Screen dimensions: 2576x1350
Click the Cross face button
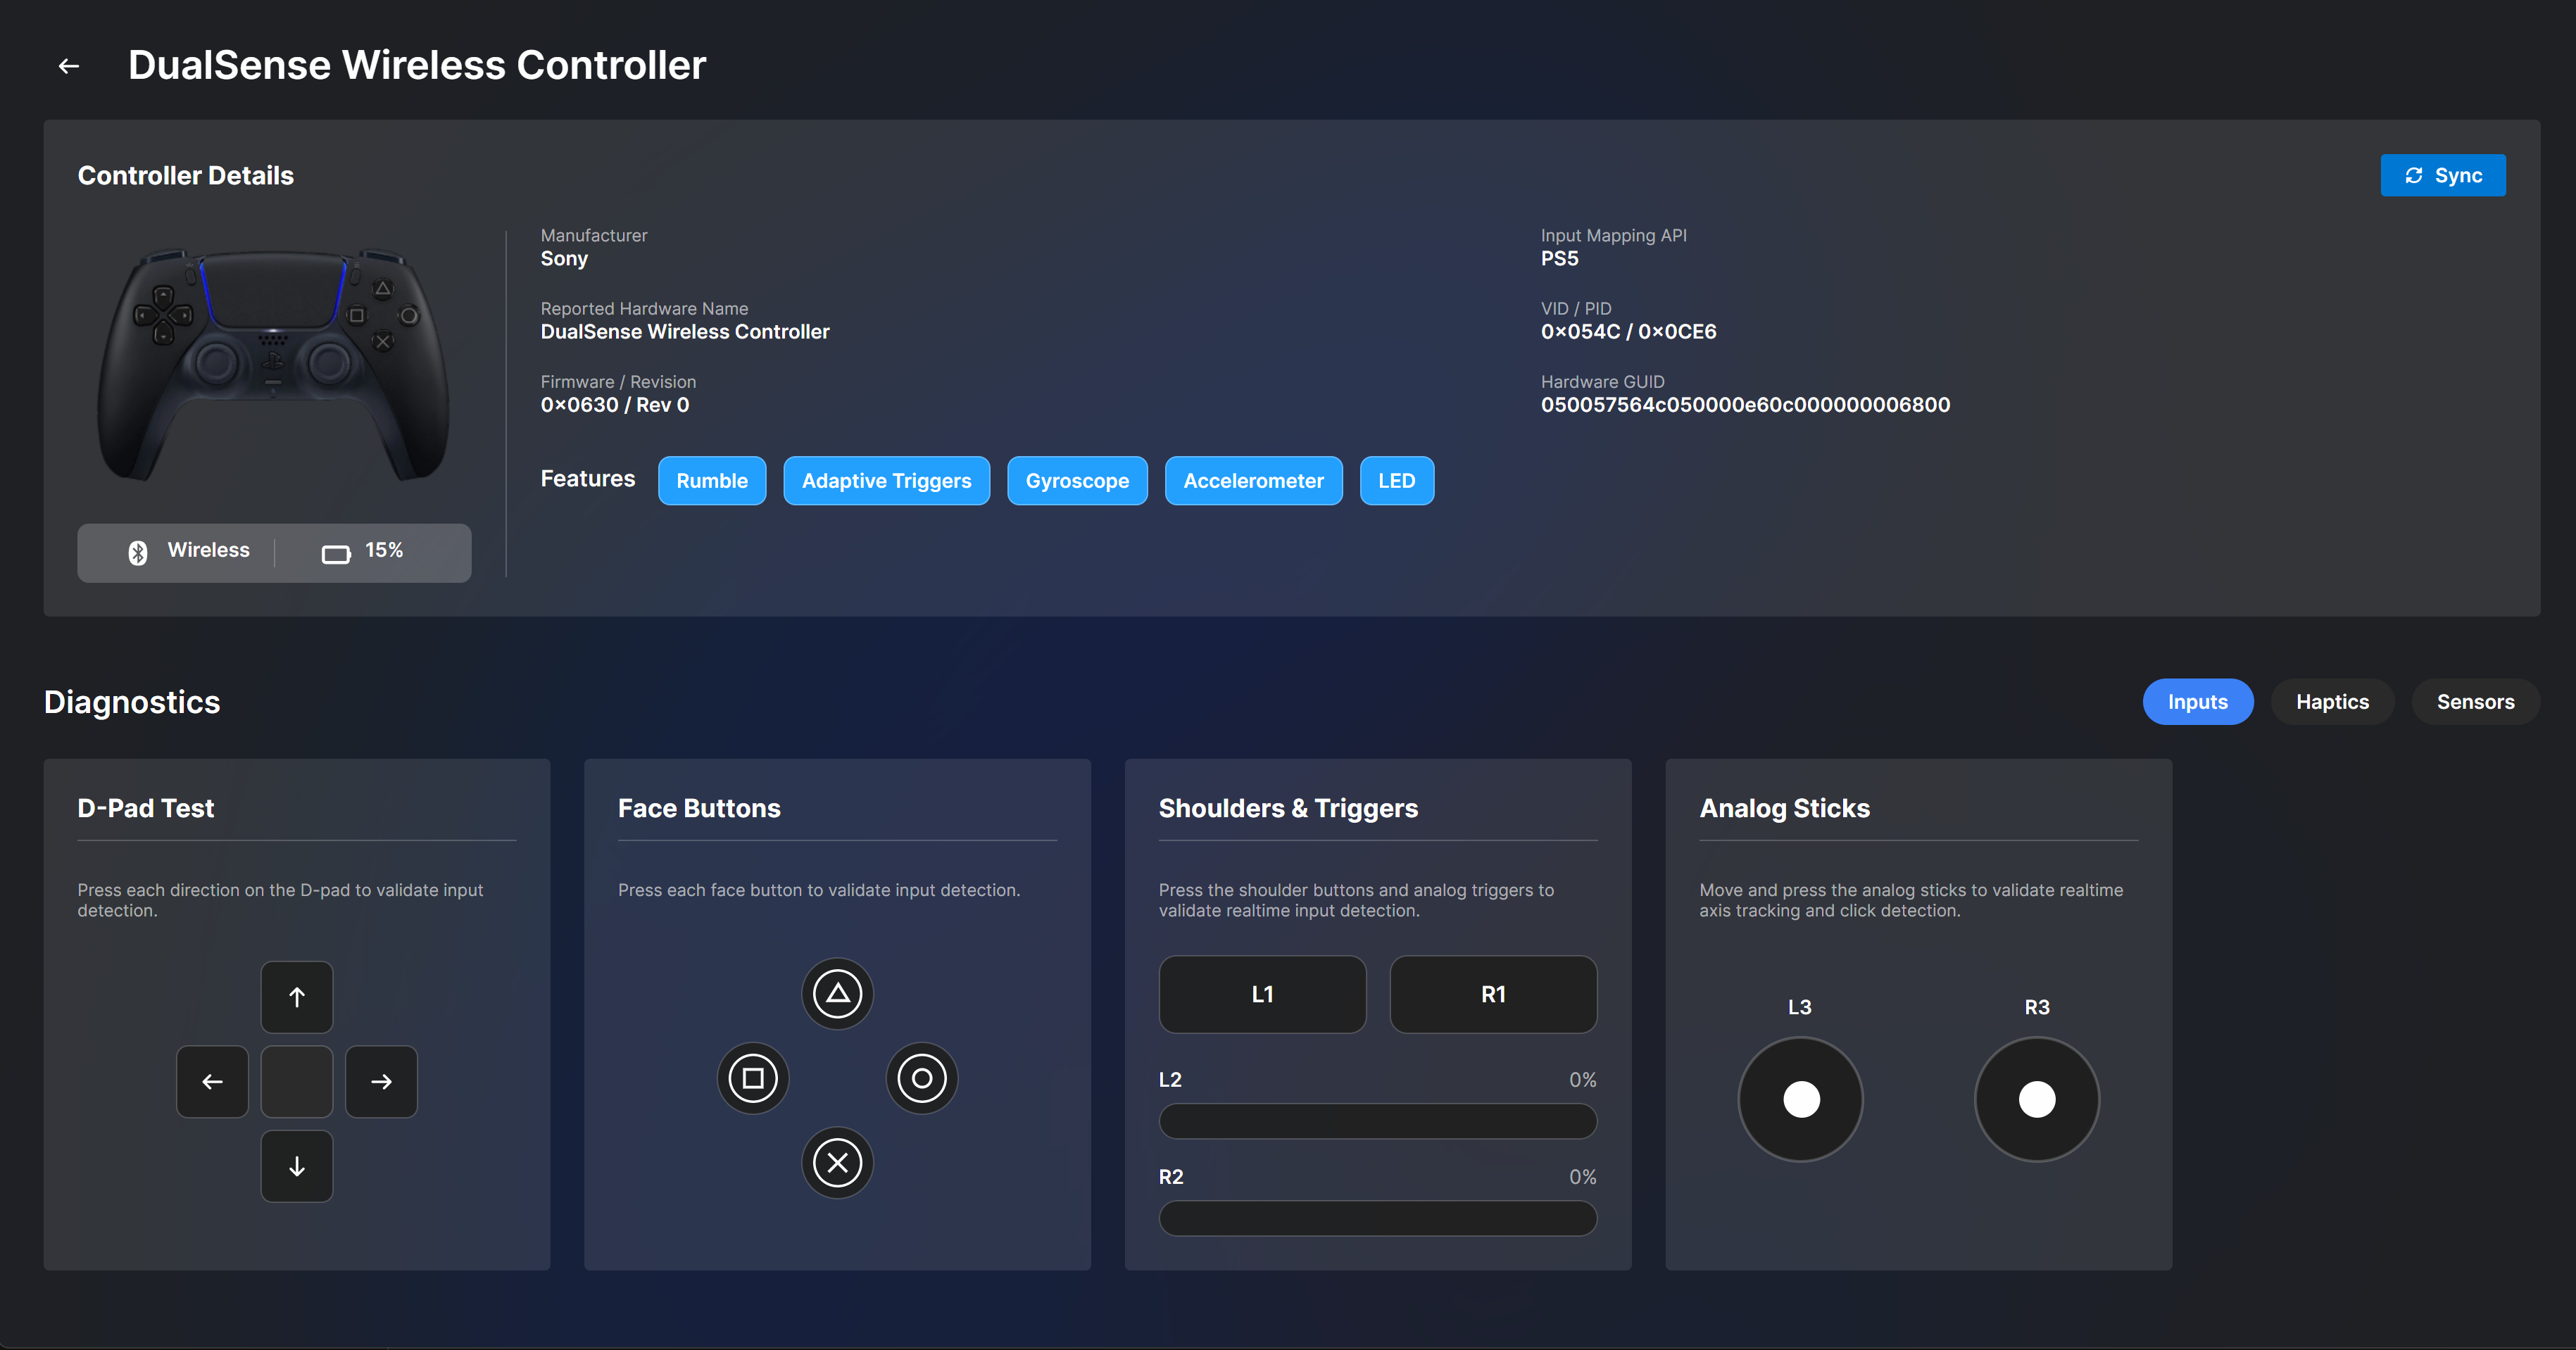pos(838,1162)
